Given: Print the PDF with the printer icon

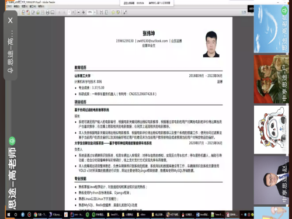Looking at the screenshot, I should [47, 12].
